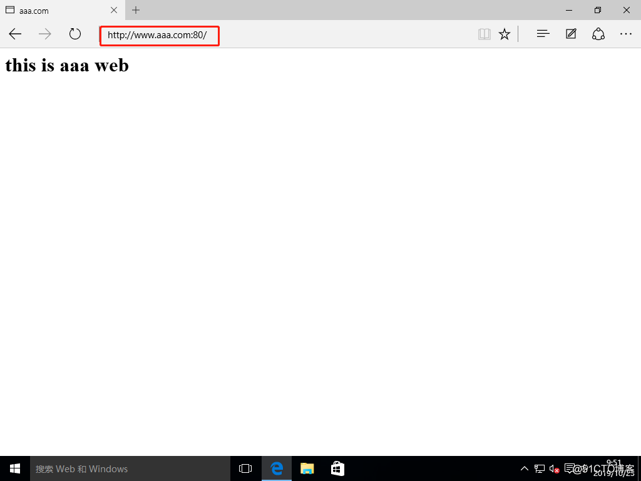Make a Web Note pen icon

click(571, 34)
